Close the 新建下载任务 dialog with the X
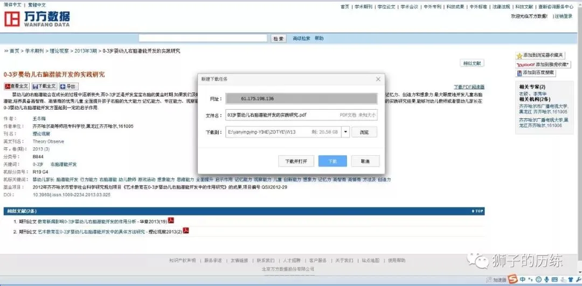Screen dimensions: 582x286 378,79
